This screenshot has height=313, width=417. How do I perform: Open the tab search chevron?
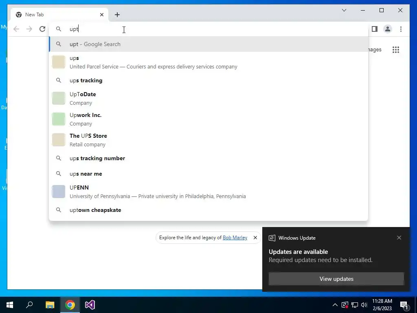(x=344, y=10)
